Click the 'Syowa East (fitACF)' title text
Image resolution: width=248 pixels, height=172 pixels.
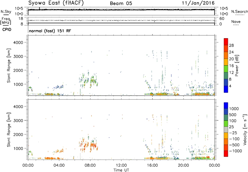coord(56,3)
